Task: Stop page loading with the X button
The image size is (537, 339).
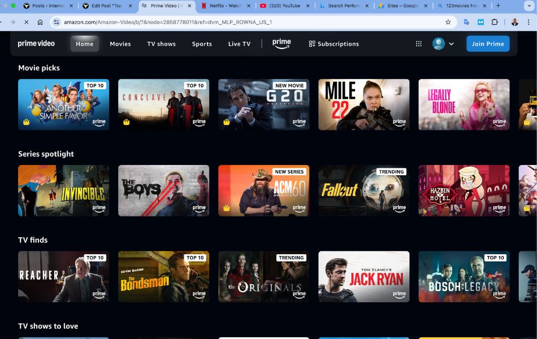Action: (27, 22)
